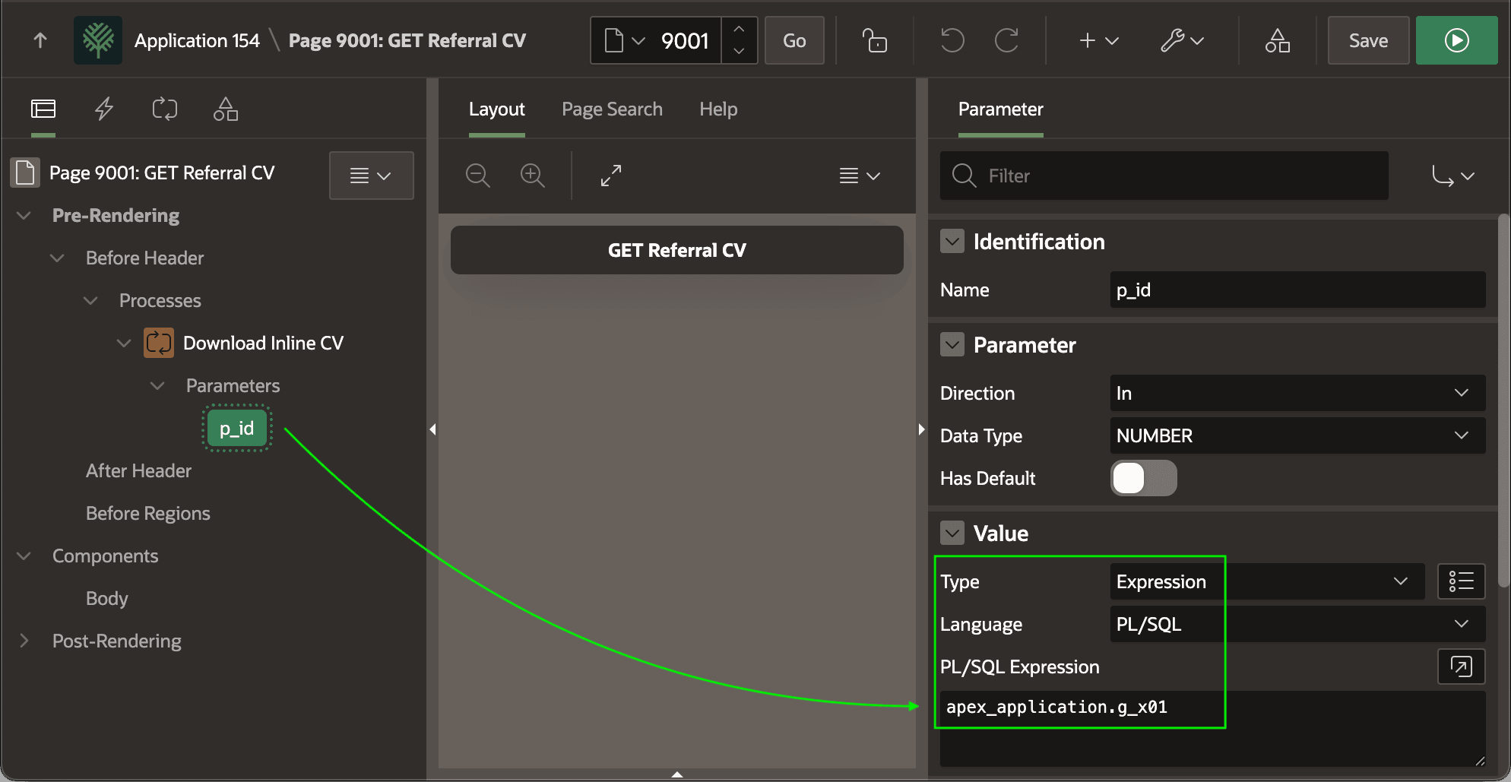
Task: Select the Download Inline CV process
Action: pyautogui.click(x=263, y=344)
